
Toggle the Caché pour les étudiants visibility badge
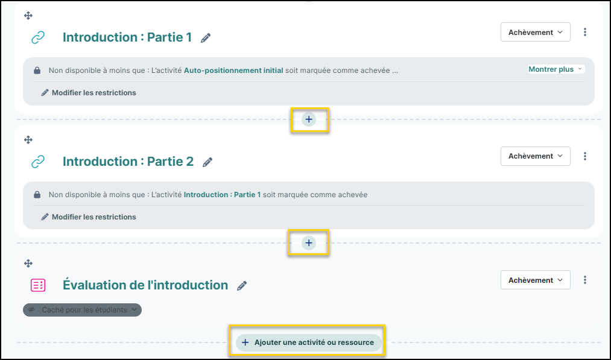82,310
